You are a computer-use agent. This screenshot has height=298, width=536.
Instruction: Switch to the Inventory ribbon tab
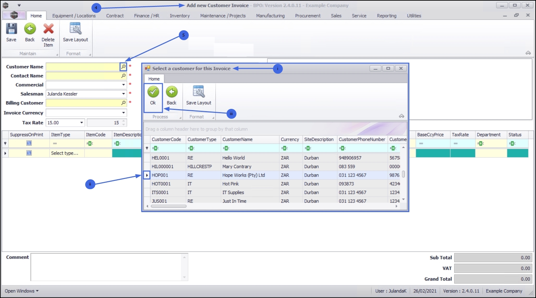point(180,16)
